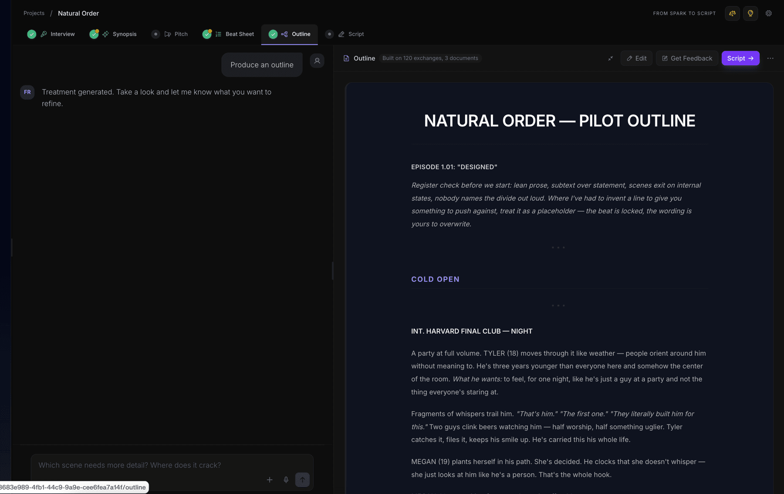784x494 pixels.
Task: Collapse the outline panel with arrows icon
Action: coord(610,58)
